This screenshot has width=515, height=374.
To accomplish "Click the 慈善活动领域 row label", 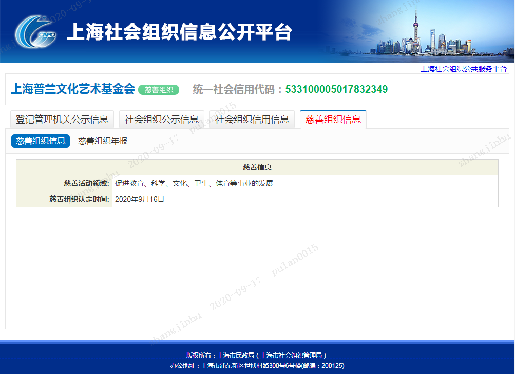I will [86, 183].
